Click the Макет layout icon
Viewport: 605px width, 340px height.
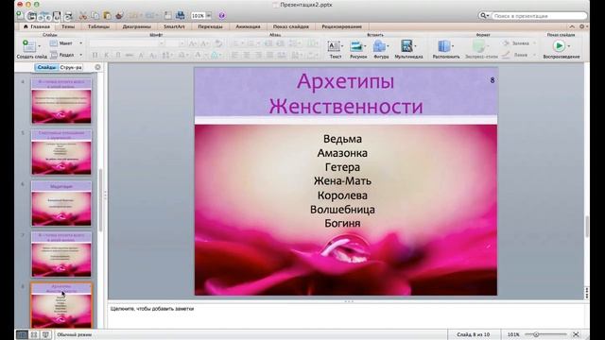54,43
